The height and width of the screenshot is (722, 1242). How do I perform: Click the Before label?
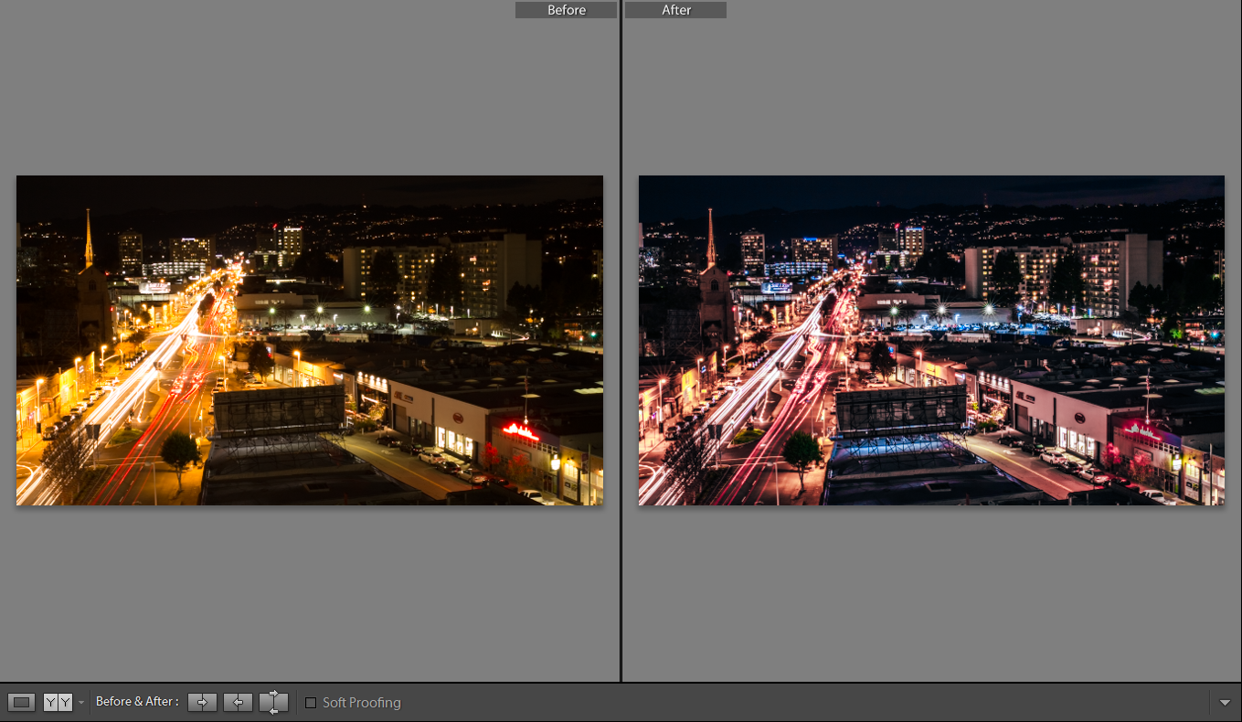pyautogui.click(x=567, y=10)
